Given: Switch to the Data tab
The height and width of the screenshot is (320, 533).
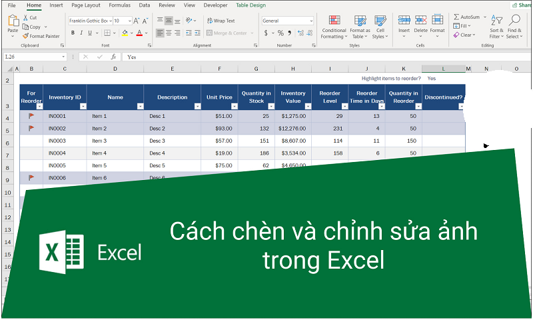Looking at the screenshot, I should [x=145, y=5].
